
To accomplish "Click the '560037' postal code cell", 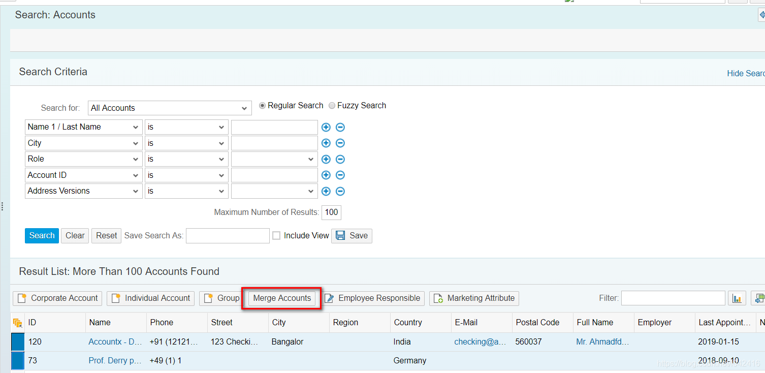I will click(528, 342).
